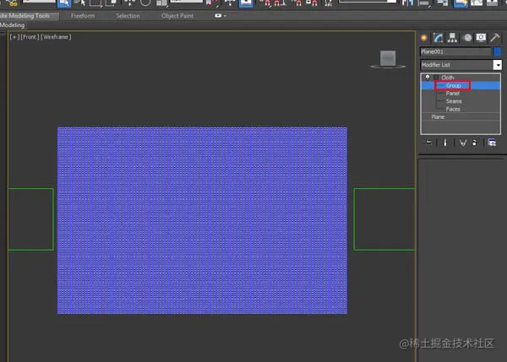Click the Mirror toolbar icon
507x362 pixels.
[408, 3]
